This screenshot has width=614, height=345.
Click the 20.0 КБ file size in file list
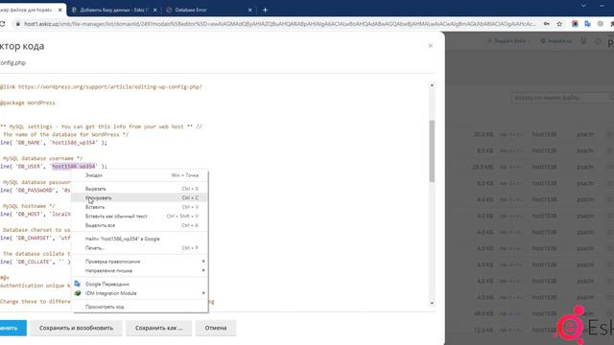484,134
